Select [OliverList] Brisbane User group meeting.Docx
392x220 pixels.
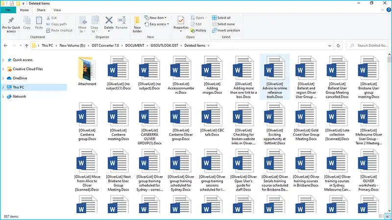click(x=368, y=77)
